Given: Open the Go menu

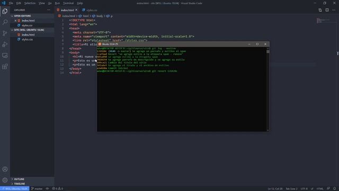Looking at the screenshot, I should point(50,3).
